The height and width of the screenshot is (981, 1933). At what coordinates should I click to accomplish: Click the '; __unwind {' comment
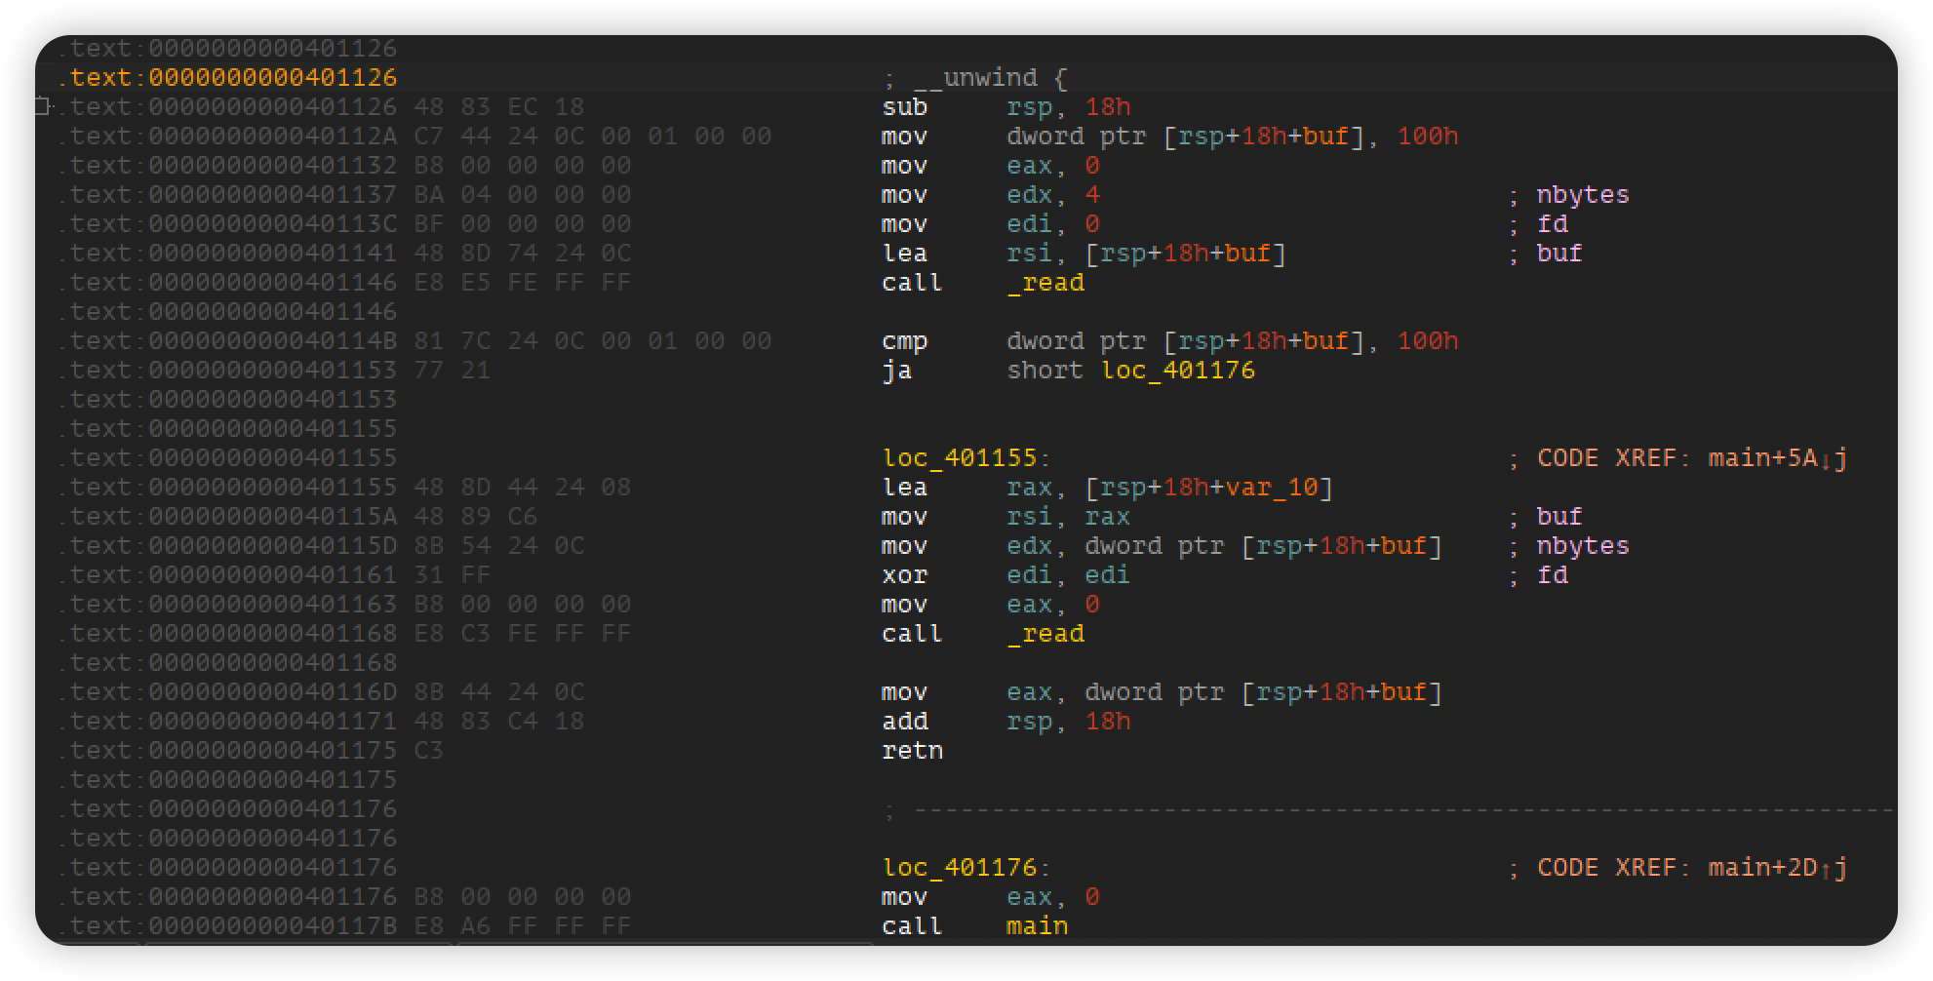coord(975,77)
